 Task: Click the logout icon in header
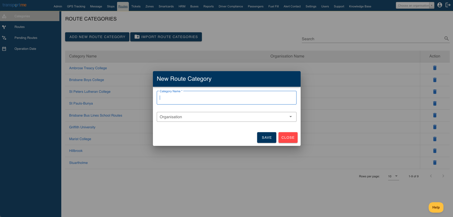point(448,5)
